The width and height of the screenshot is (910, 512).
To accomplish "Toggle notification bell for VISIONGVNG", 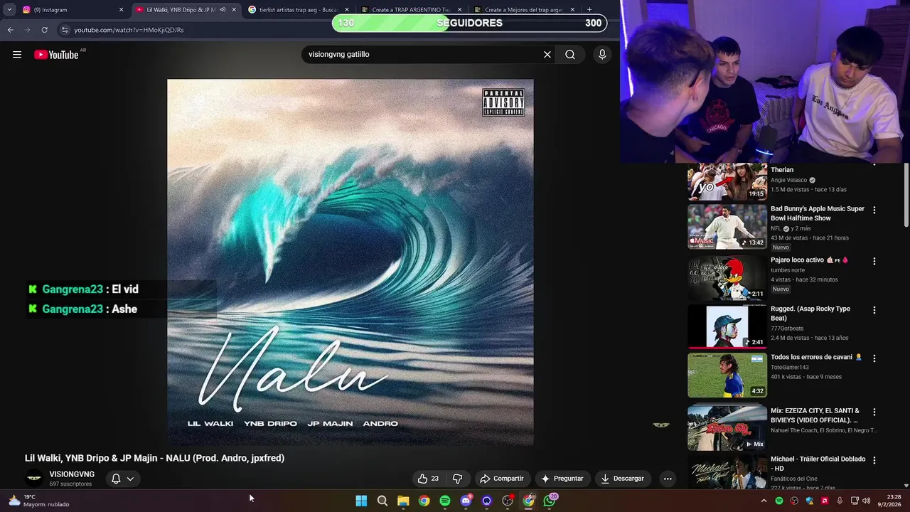I will click(116, 479).
